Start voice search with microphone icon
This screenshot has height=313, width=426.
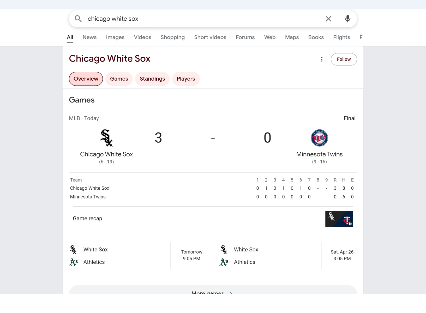347,19
